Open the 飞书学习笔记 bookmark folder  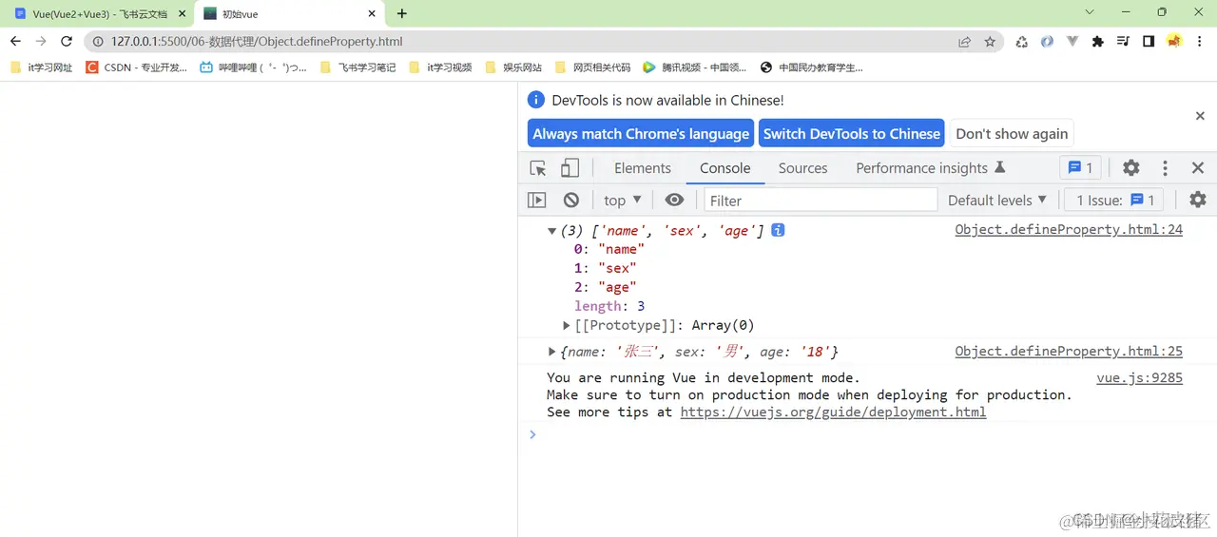point(358,67)
